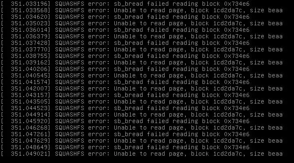Click the last log line stamped 351.049021

click(142, 154)
